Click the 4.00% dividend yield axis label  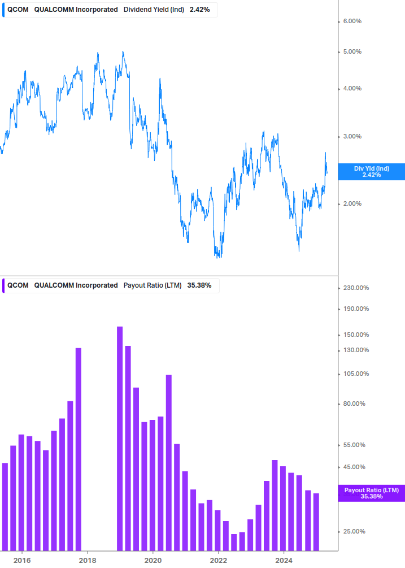click(x=352, y=88)
